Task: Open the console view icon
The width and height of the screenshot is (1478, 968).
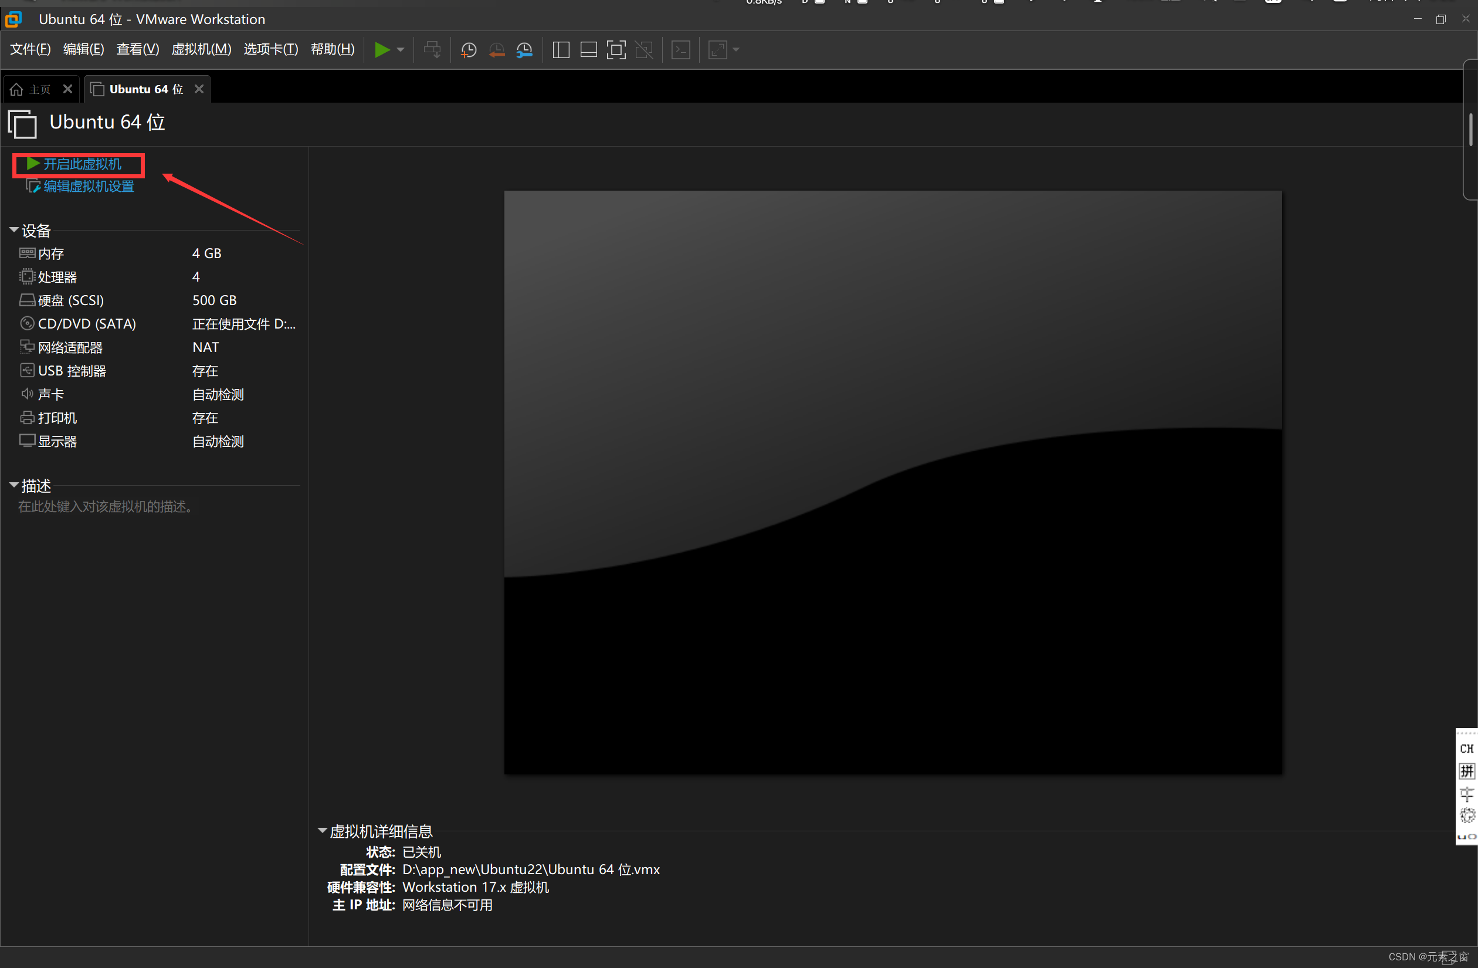Action: (x=682, y=50)
